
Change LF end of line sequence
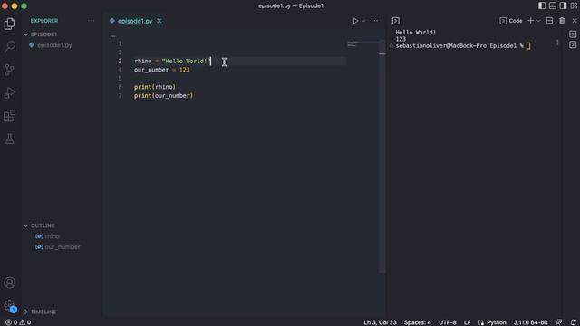pyautogui.click(x=468, y=322)
